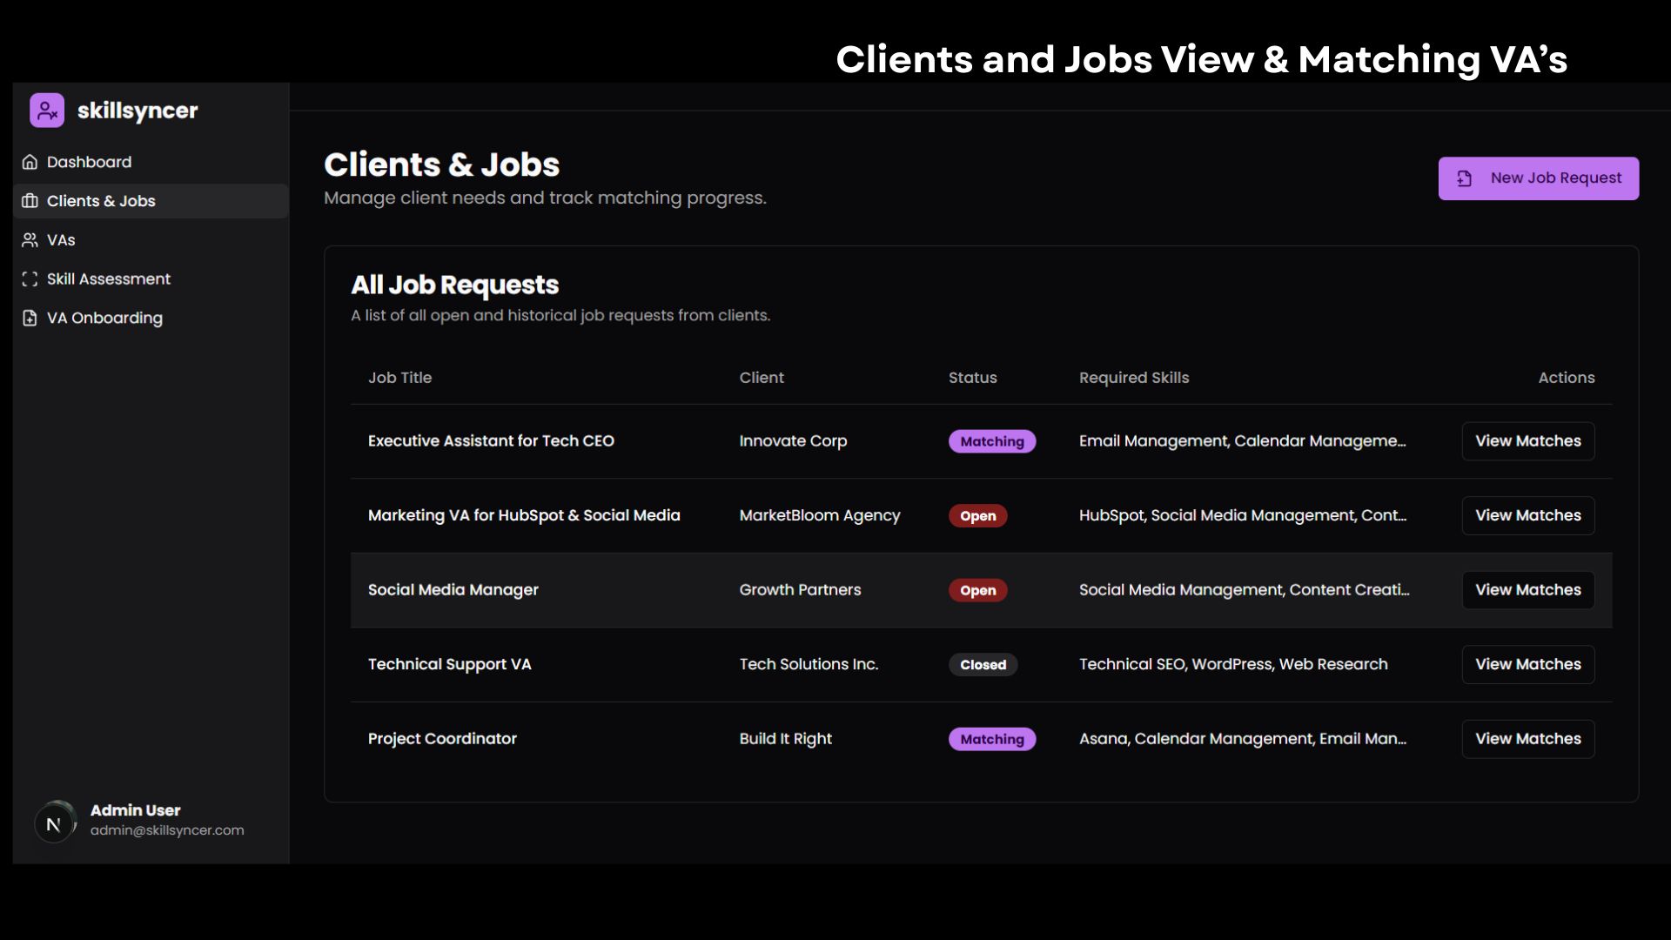Click the Skill Assessment scan icon
The width and height of the screenshot is (1671, 940).
pos(30,279)
